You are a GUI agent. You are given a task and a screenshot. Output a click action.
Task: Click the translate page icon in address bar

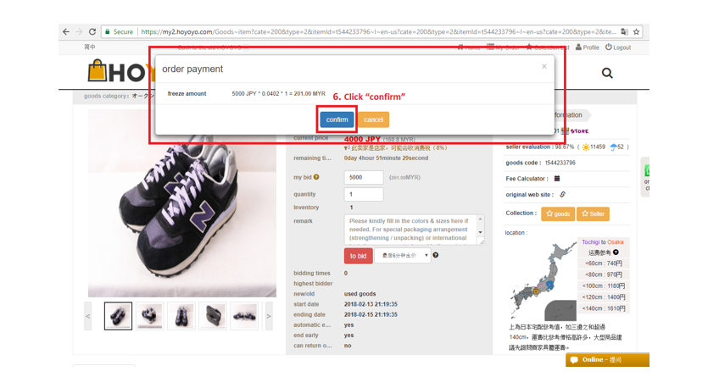[x=624, y=31]
